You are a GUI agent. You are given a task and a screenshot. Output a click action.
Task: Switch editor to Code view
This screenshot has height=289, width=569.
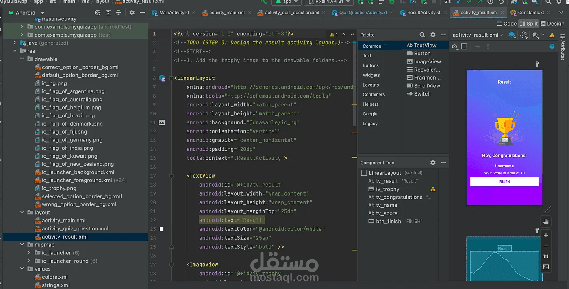(x=506, y=24)
